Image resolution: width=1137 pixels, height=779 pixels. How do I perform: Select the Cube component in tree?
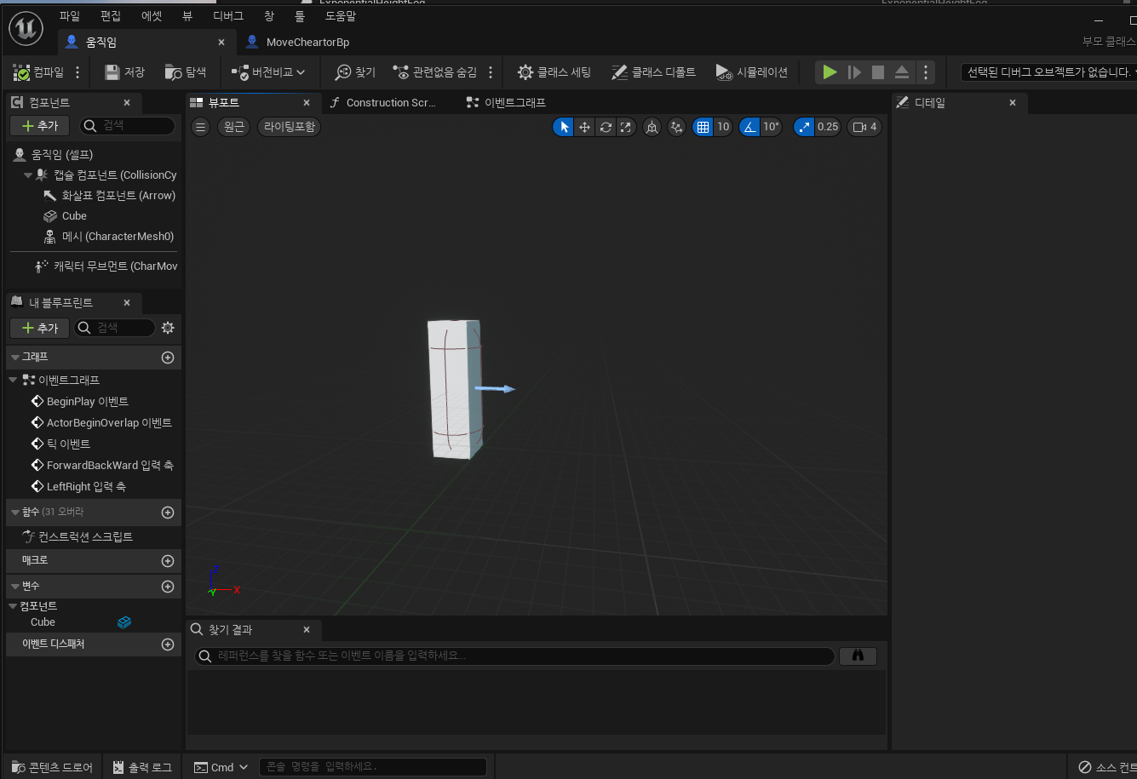(66, 215)
